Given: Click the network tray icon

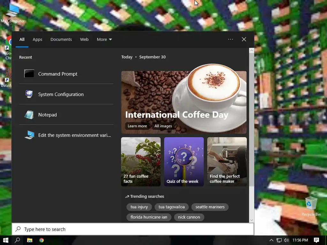Looking at the screenshot, I should tap(279, 240).
